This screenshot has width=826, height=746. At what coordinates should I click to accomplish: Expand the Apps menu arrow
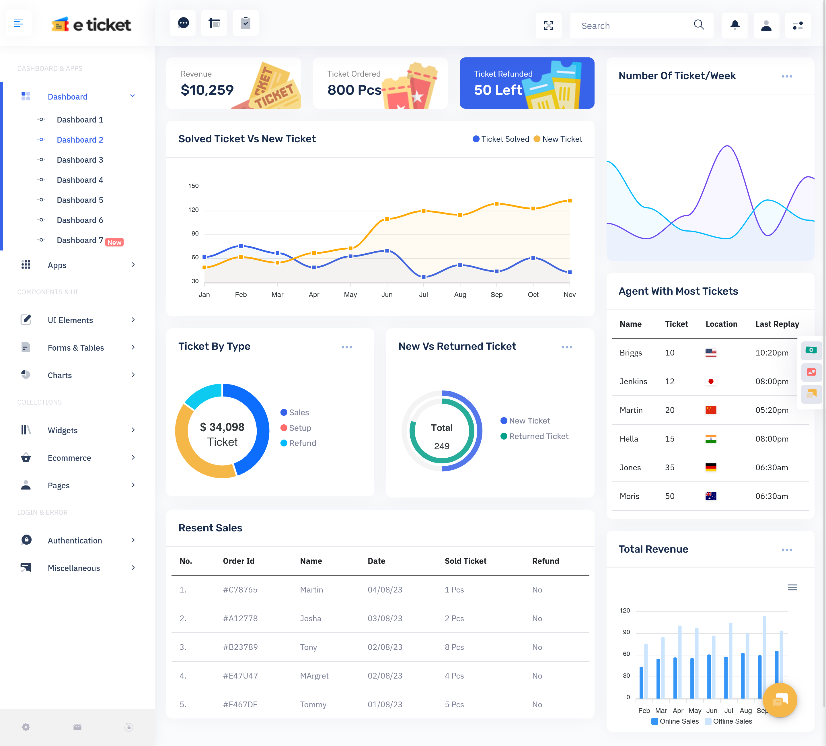(133, 265)
